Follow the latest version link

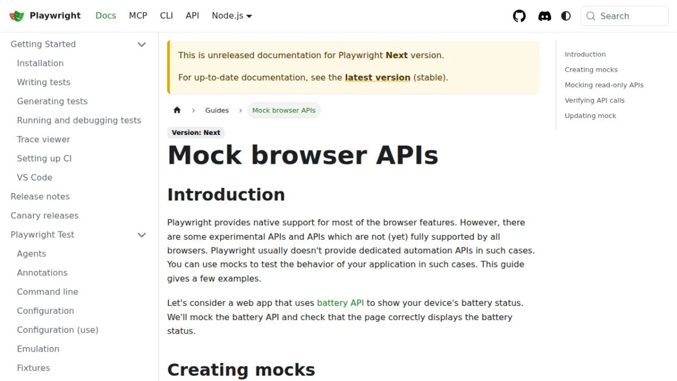tap(377, 77)
